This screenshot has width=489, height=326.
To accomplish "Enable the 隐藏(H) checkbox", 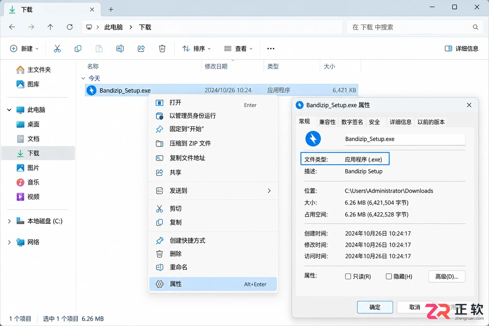I will coord(389,276).
